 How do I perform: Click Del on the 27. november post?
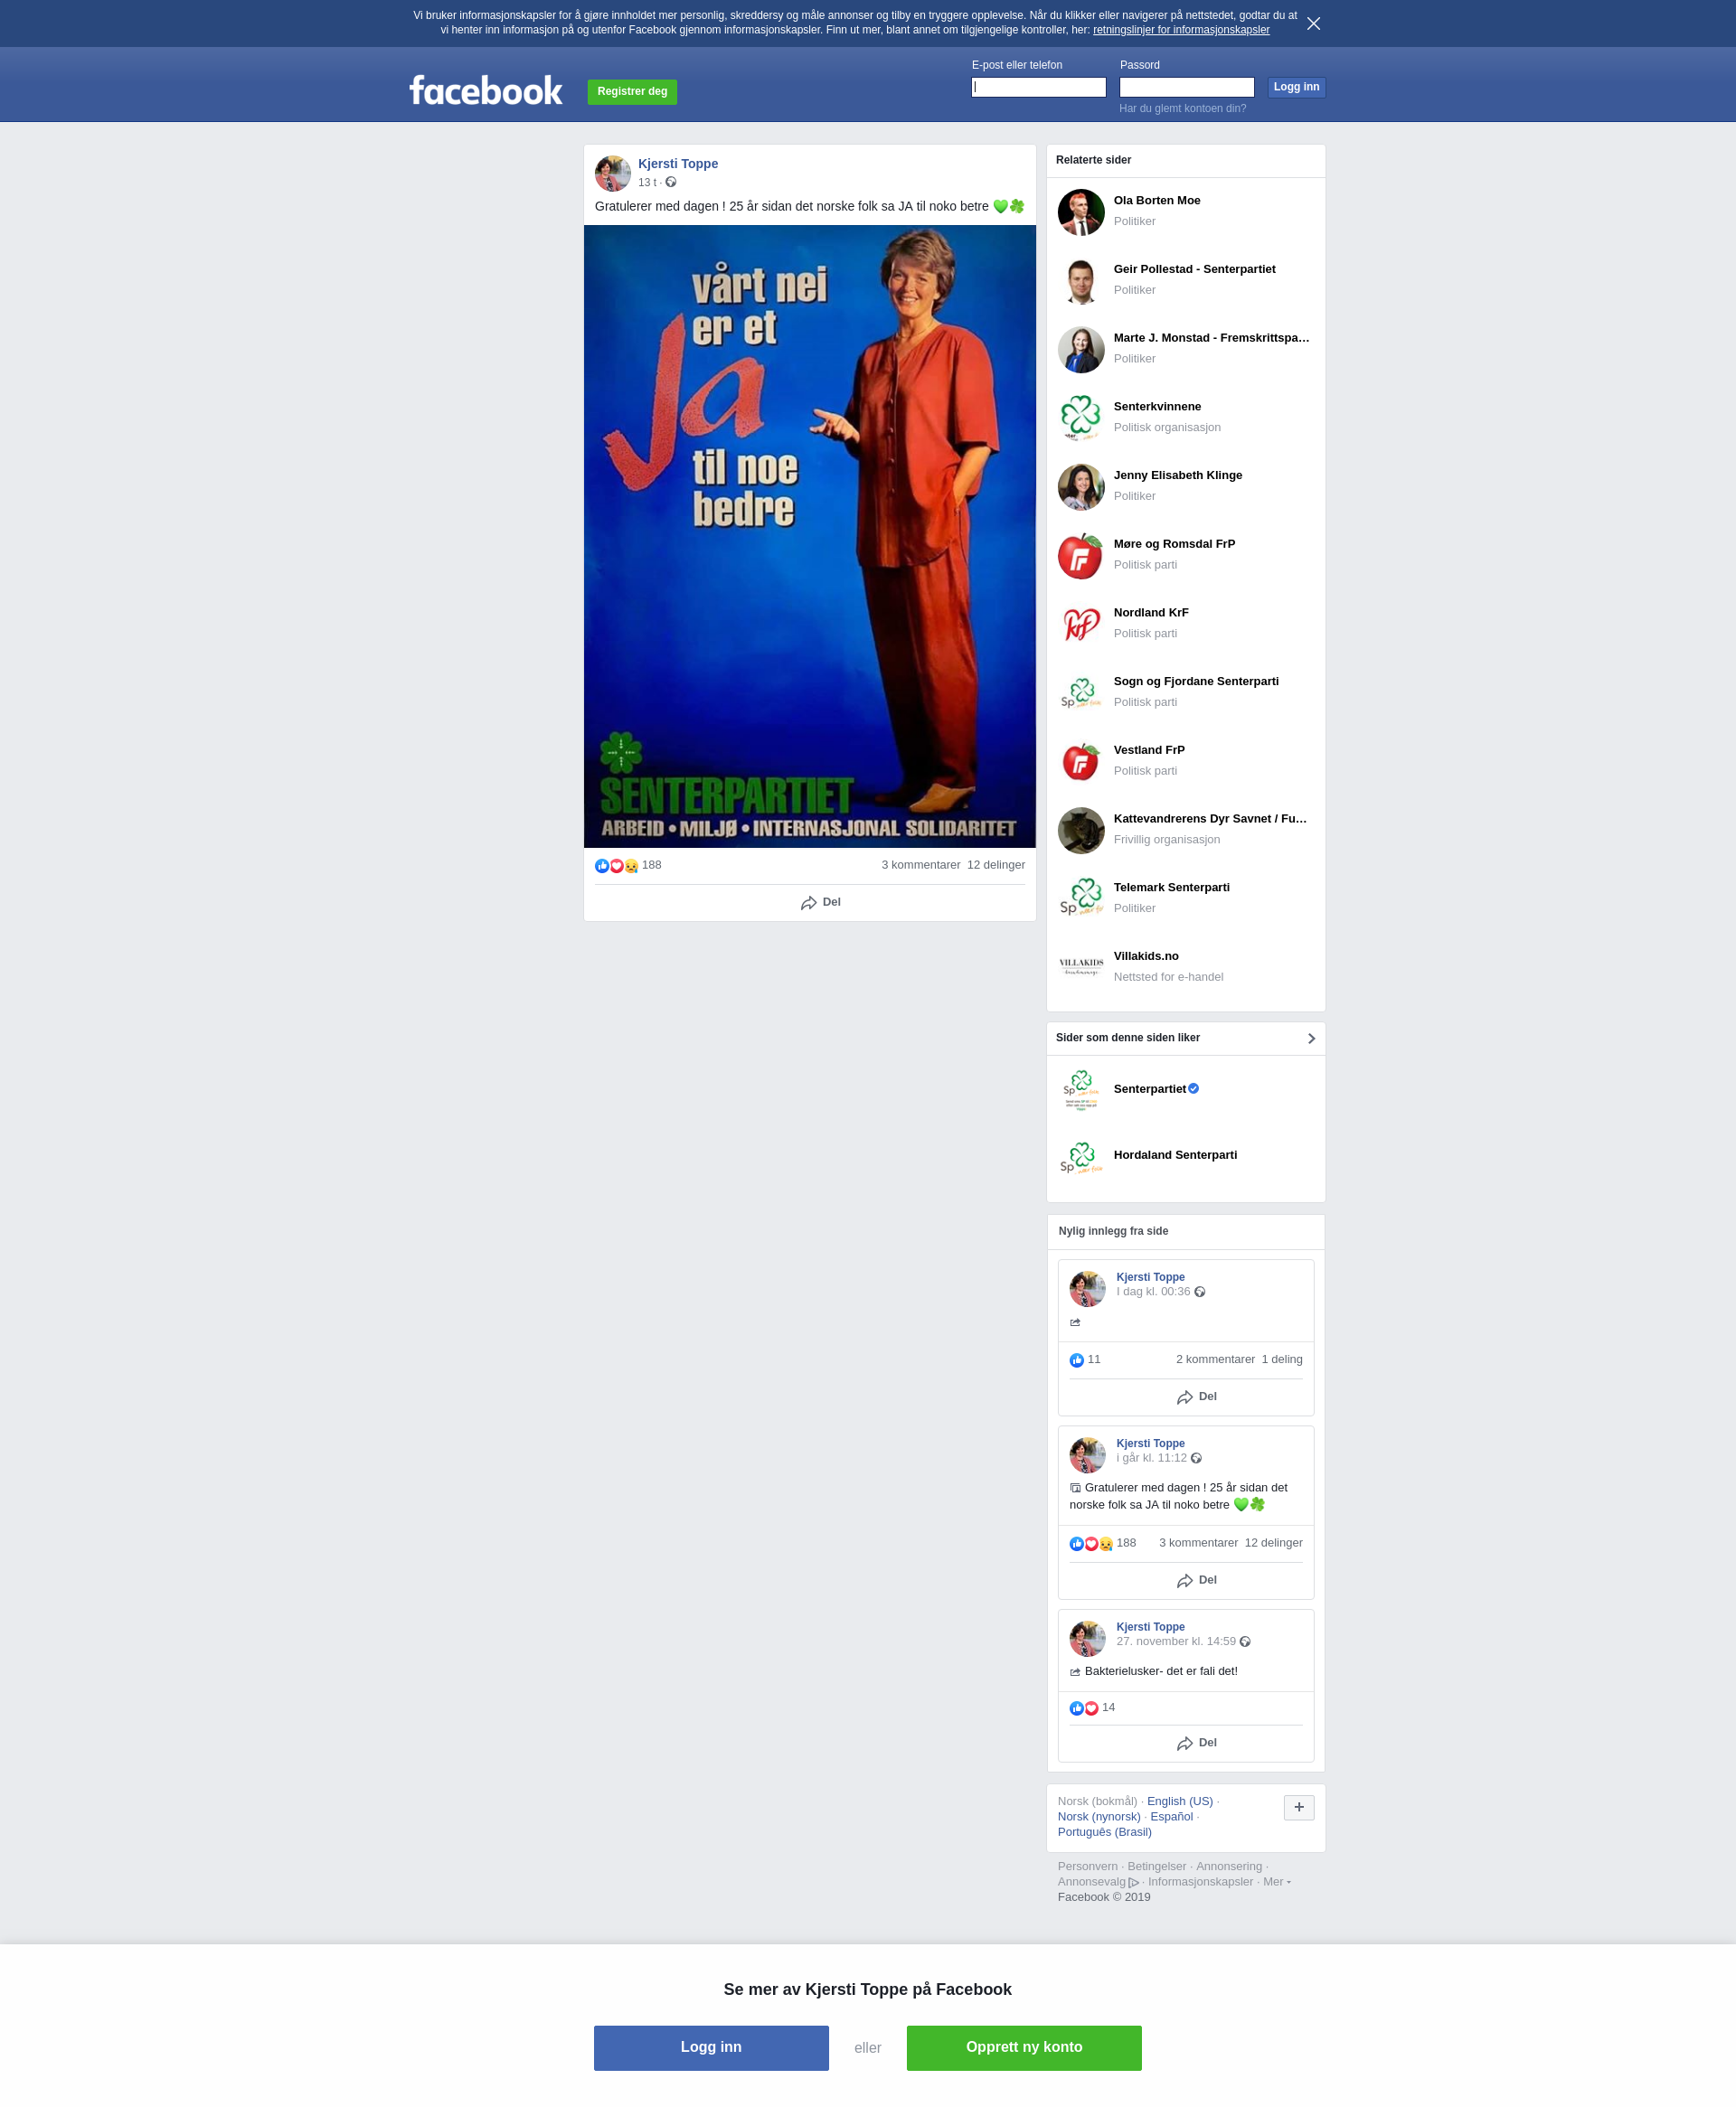(1197, 1743)
